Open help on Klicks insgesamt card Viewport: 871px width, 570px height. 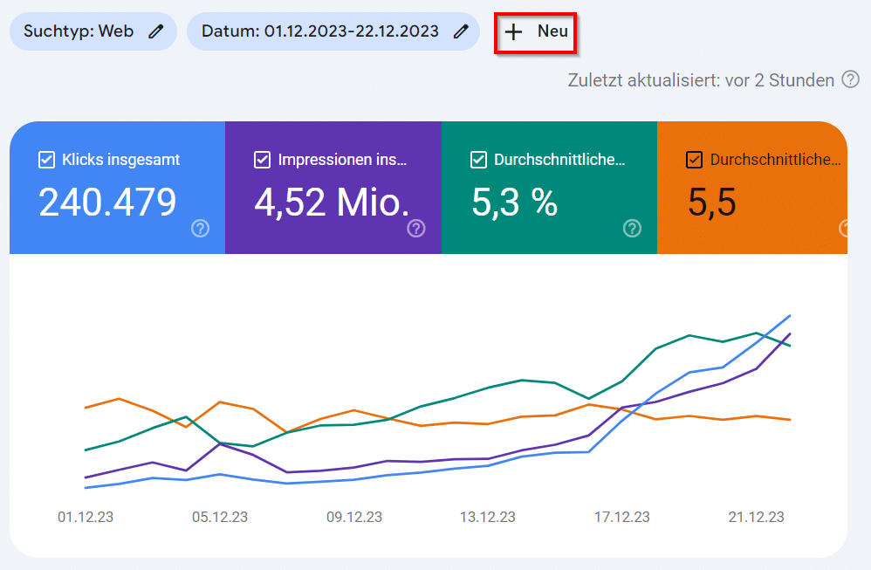[200, 229]
